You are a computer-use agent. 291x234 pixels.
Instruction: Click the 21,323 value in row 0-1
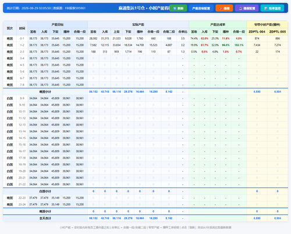116,38
